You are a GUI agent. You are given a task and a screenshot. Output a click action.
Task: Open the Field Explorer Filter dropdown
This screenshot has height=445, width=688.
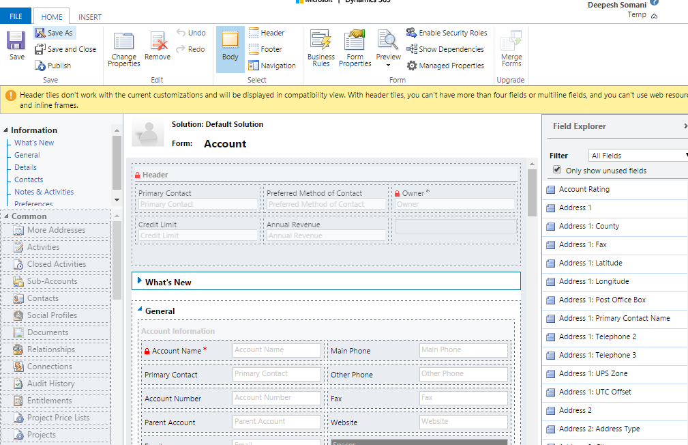(x=638, y=156)
